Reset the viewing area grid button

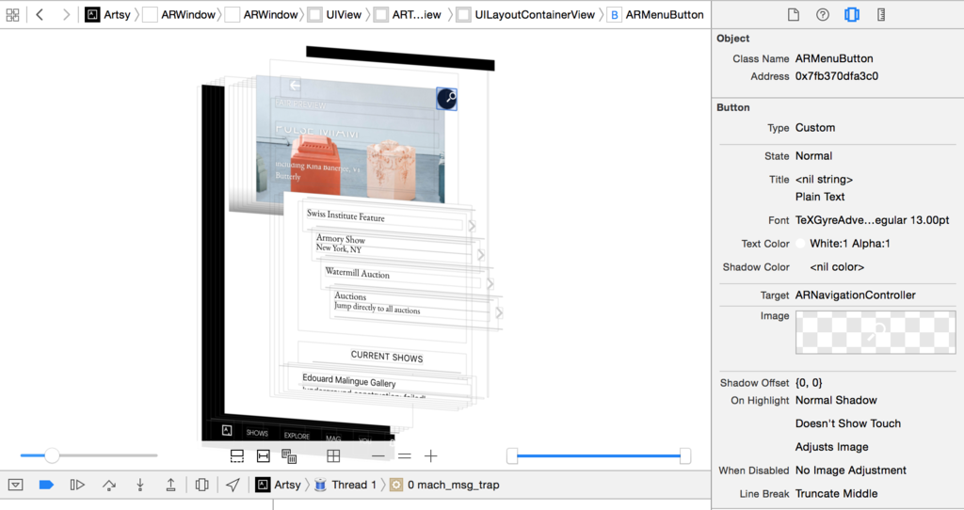(x=333, y=456)
